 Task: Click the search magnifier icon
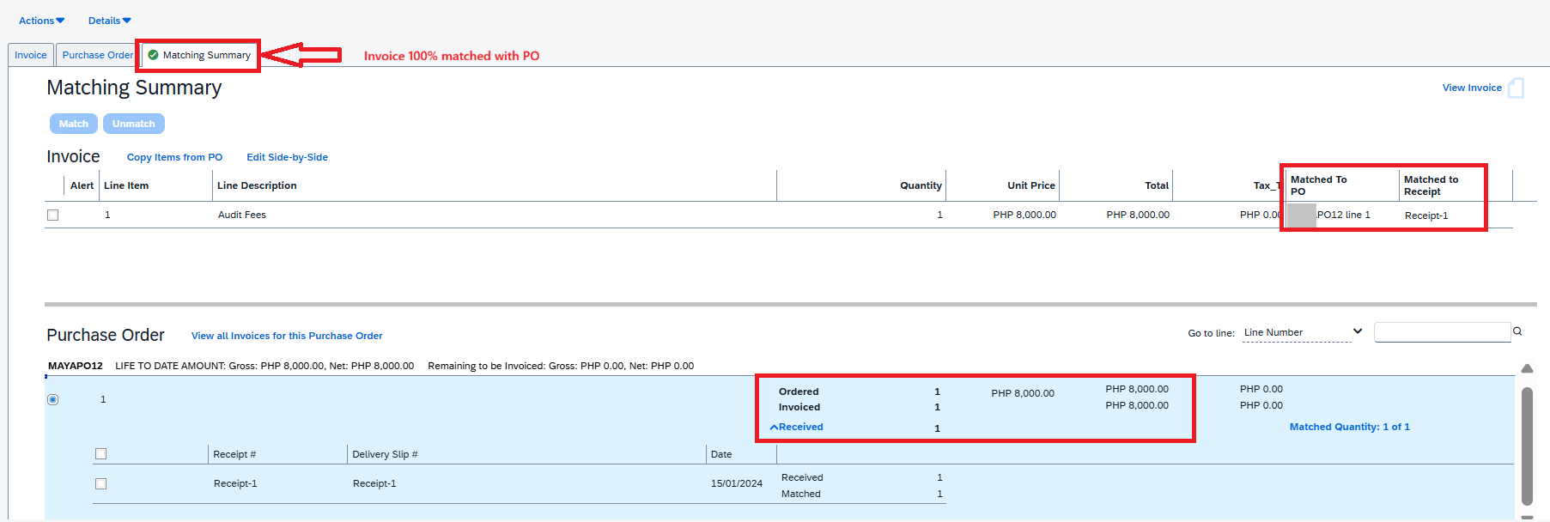[1517, 331]
